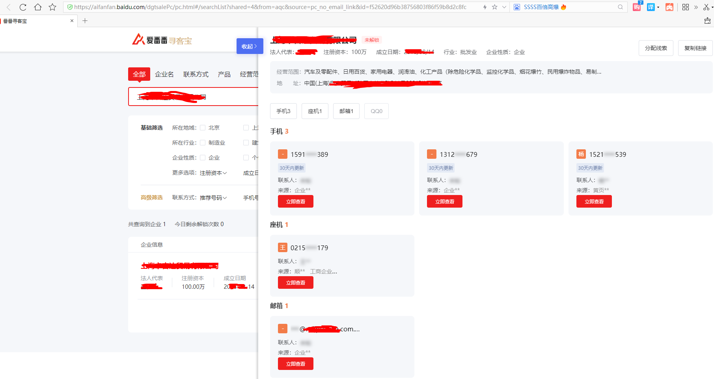Switch to the 产品 search tab
The image size is (714, 379).
(224, 74)
